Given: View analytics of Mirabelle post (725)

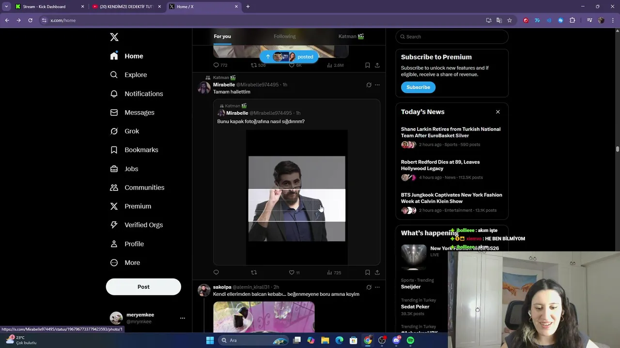Looking at the screenshot, I should tap(334, 273).
